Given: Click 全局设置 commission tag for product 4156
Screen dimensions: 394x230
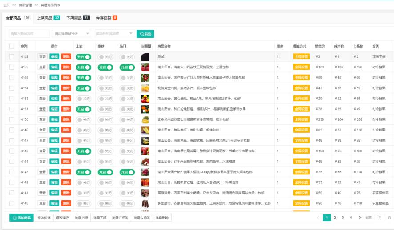Looking at the screenshot, I should (301, 67).
